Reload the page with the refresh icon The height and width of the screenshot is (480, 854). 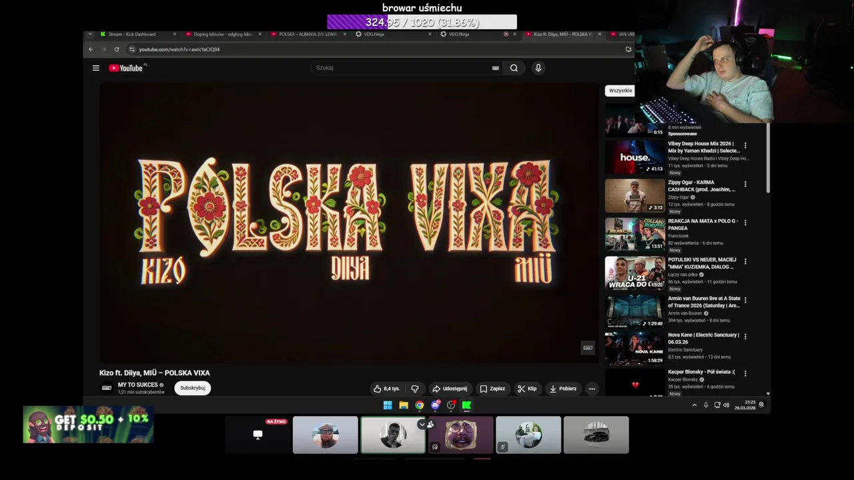click(x=117, y=49)
